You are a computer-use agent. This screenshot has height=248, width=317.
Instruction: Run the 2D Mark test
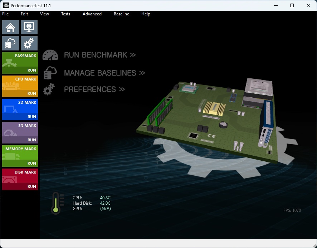pos(20,110)
